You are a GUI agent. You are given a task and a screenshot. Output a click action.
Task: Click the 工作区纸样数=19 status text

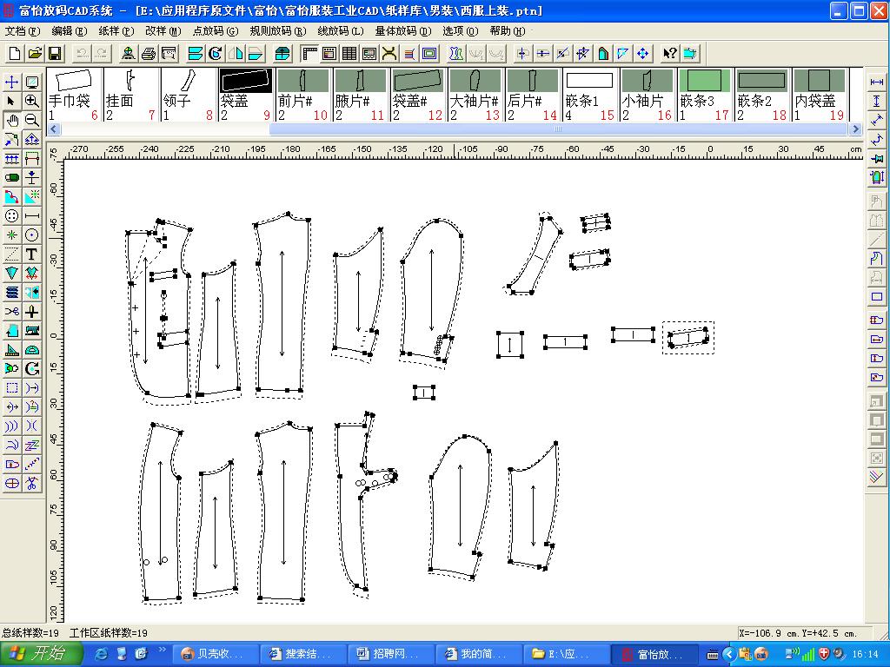click(109, 633)
